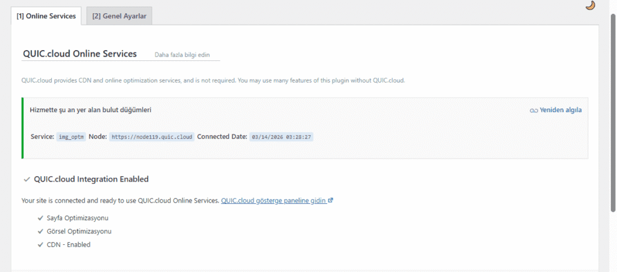Image resolution: width=617 pixels, height=272 pixels.
Task: Click the crescent moon dark mode icon
Action: click(x=590, y=5)
